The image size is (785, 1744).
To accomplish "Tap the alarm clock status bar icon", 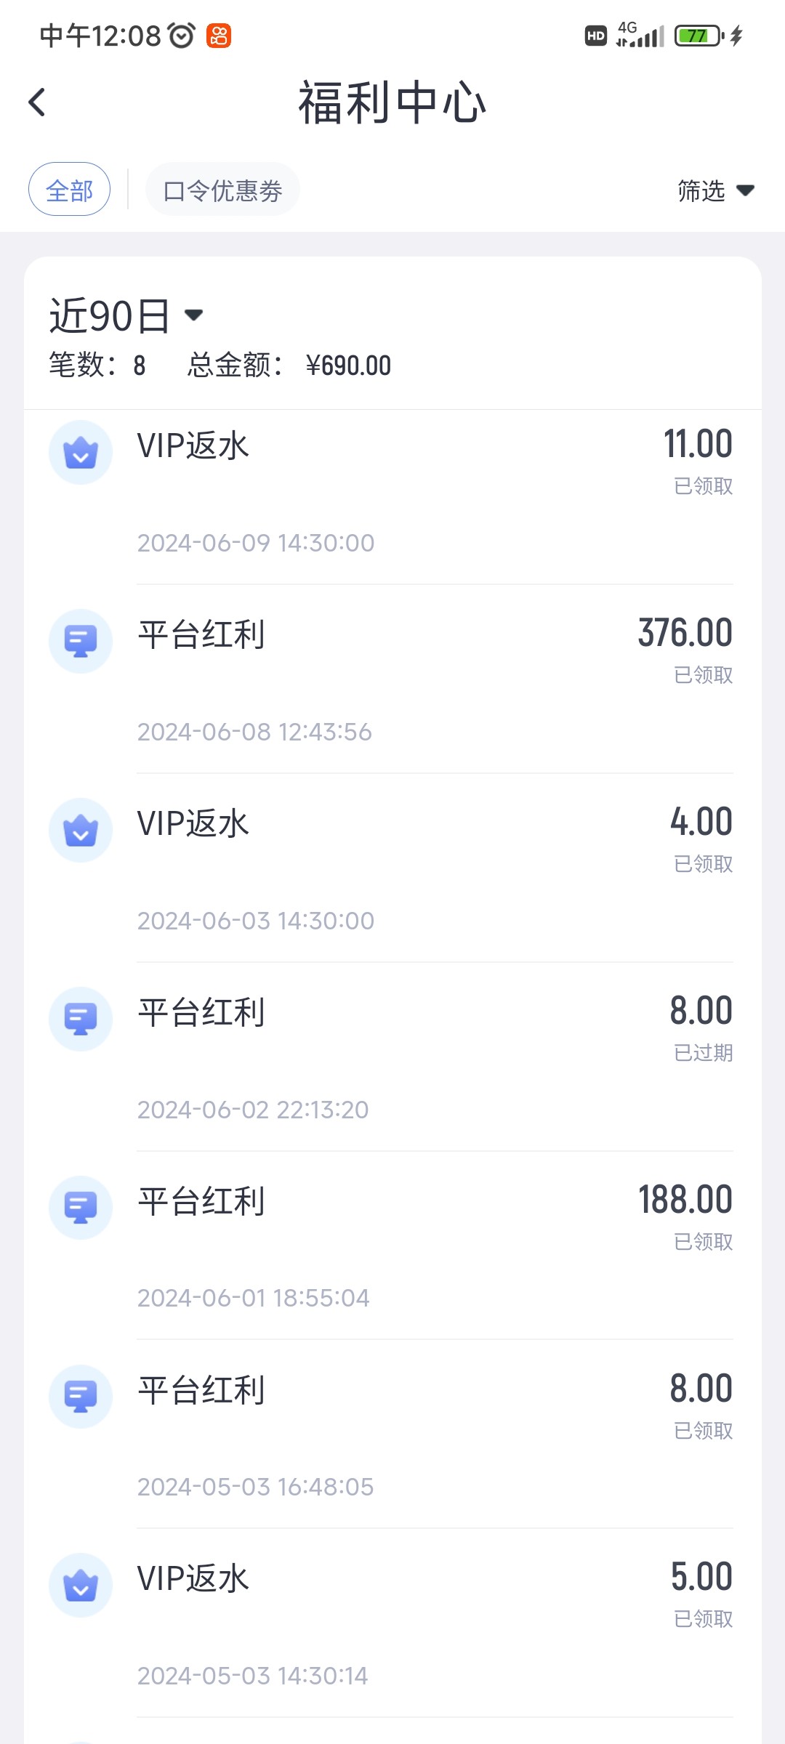I will coord(182,35).
